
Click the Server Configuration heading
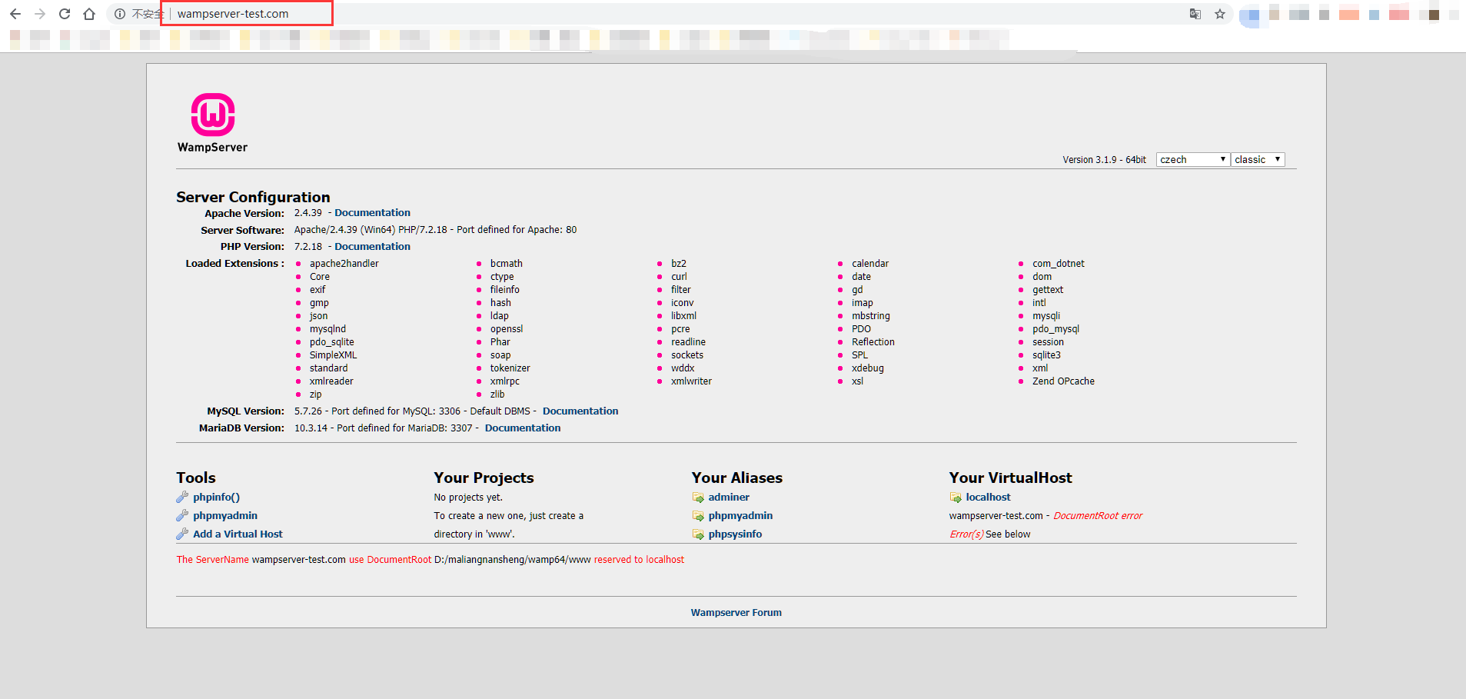pyautogui.click(x=253, y=197)
